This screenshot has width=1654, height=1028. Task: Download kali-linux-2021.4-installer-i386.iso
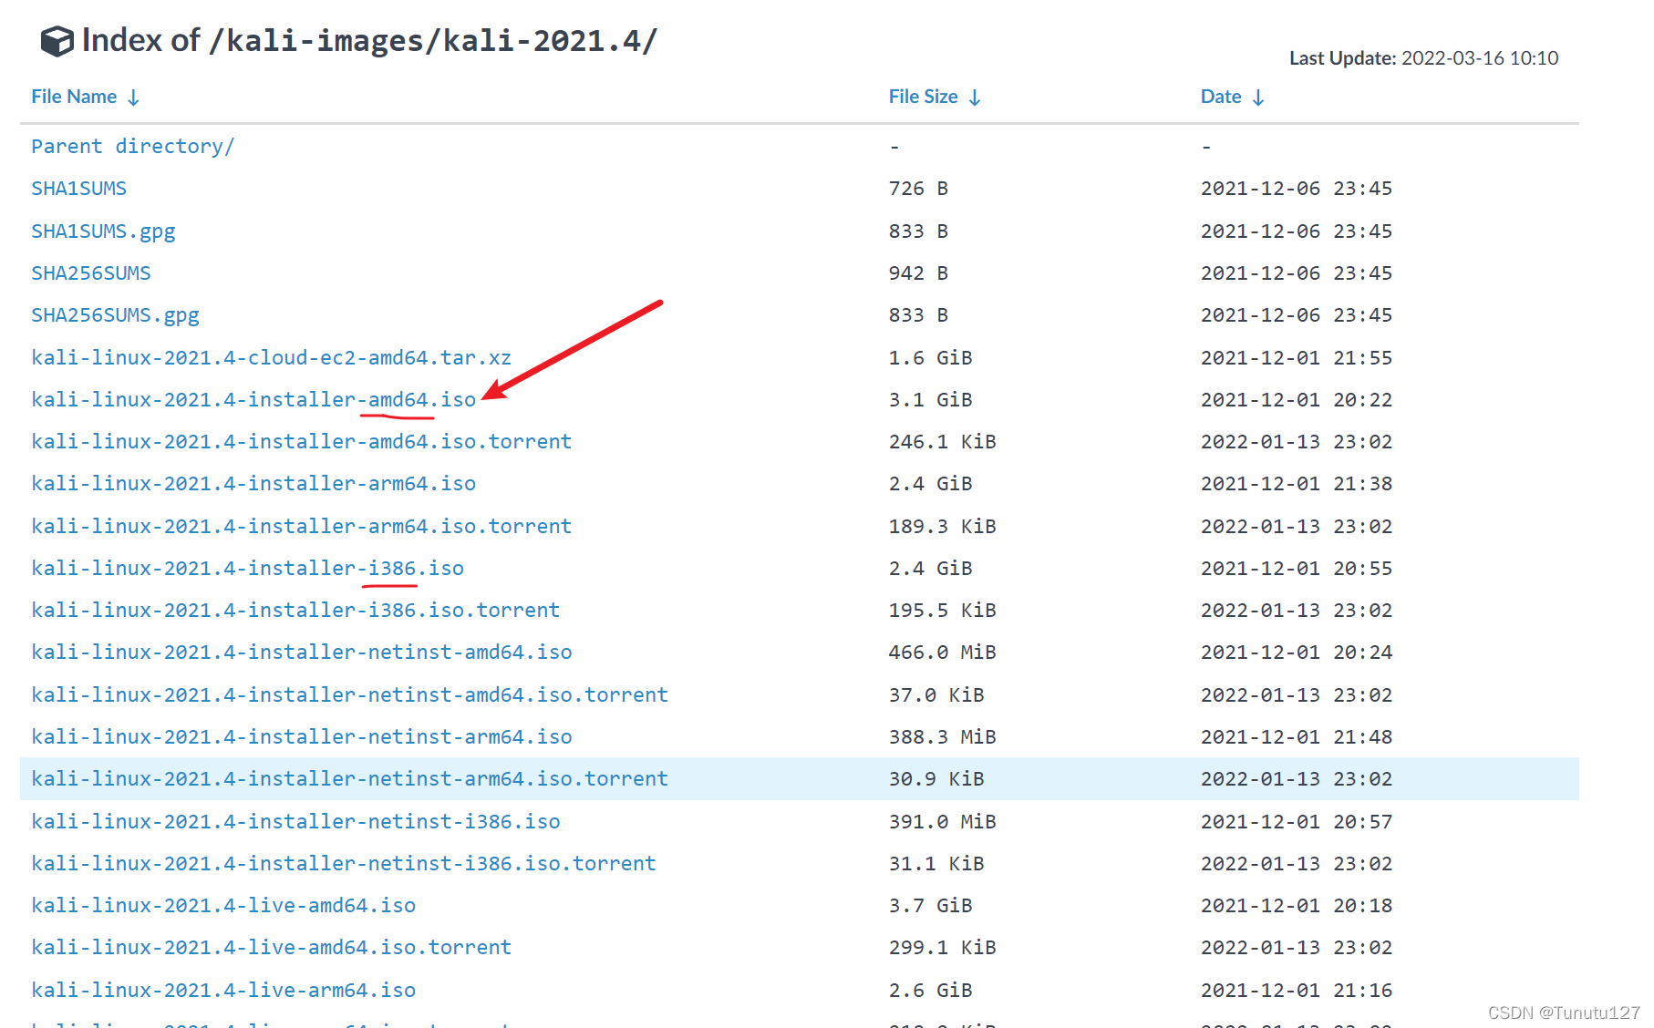coord(248,569)
